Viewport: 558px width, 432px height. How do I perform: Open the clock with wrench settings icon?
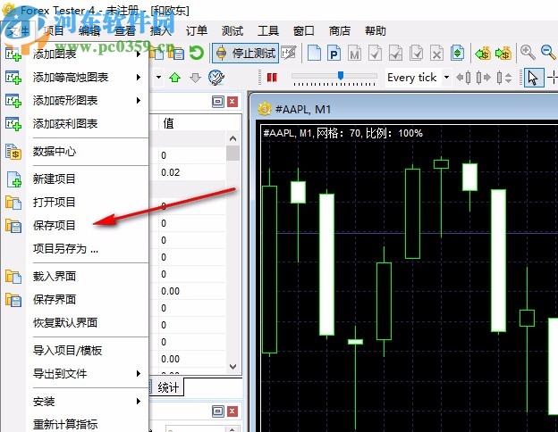click(216, 77)
